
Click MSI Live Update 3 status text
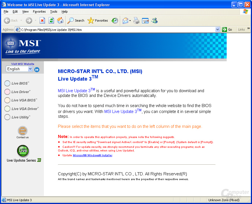19,200
